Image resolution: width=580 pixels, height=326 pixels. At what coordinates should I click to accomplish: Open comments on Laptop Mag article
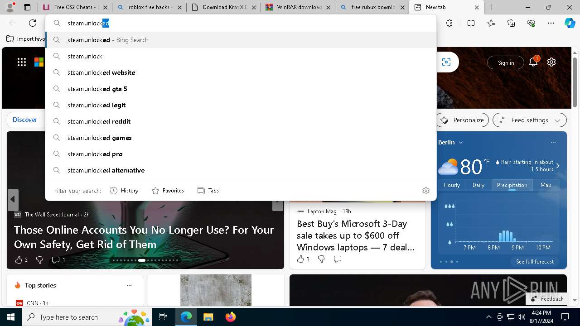(338, 259)
